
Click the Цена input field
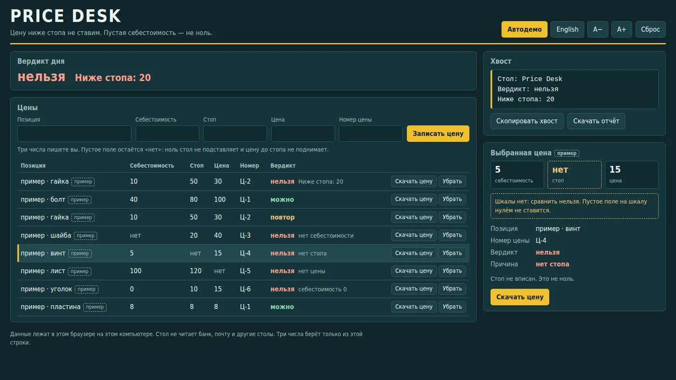303,134
